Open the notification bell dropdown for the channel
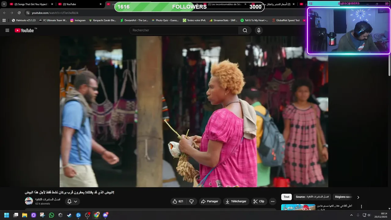 point(72,201)
